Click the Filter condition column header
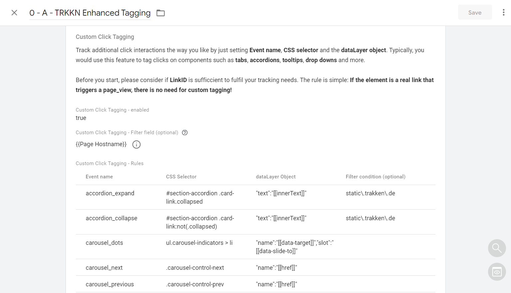The width and height of the screenshot is (511, 293). point(376,176)
